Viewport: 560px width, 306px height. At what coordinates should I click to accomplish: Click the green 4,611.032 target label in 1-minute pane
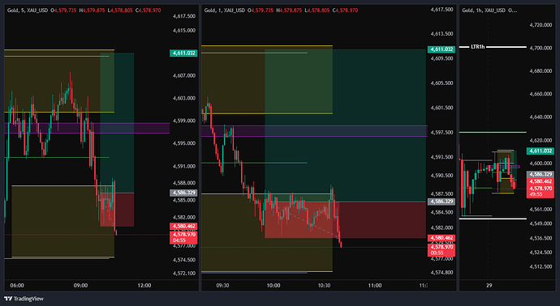tap(441, 49)
